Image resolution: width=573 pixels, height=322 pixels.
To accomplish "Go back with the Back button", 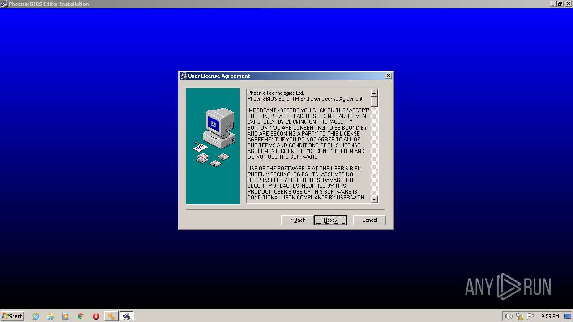I will [x=297, y=220].
